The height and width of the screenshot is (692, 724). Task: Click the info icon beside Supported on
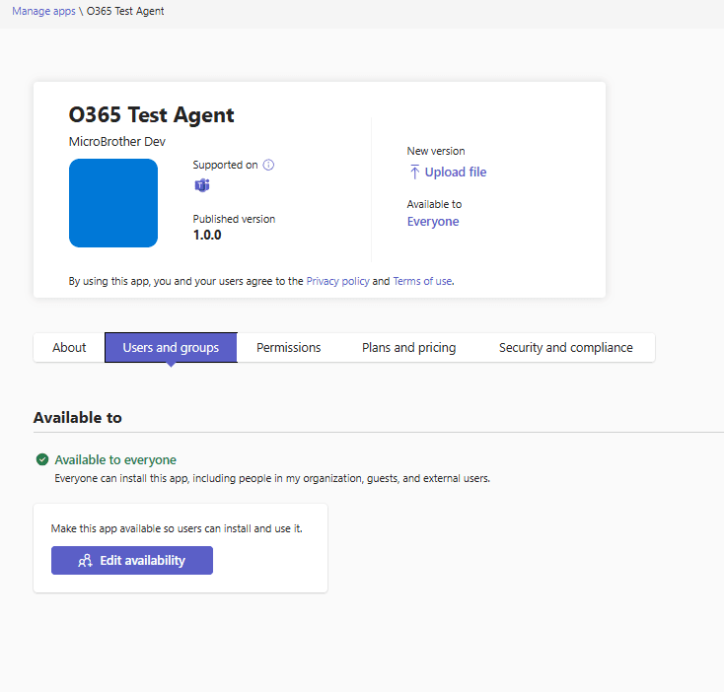pyautogui.click(x=268, y=165)
